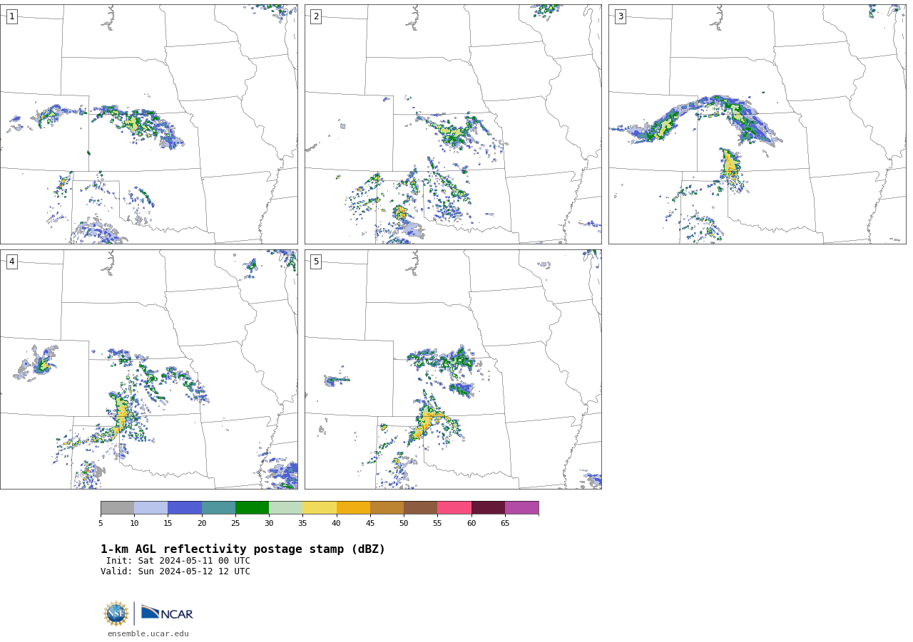Click the panel number label '1'
This screenshot has width=913, height=642.
pyautogui.click(x=12, y=16)
